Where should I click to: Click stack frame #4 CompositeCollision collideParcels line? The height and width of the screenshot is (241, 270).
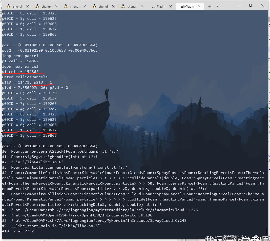pyautogui.click(x=133, y=181)
